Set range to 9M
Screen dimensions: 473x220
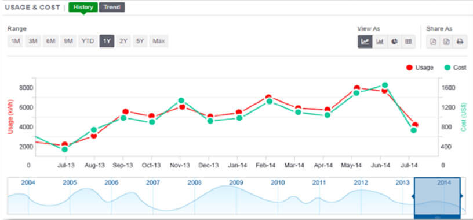click(68, 41)
